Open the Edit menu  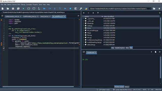coord(5,5)
